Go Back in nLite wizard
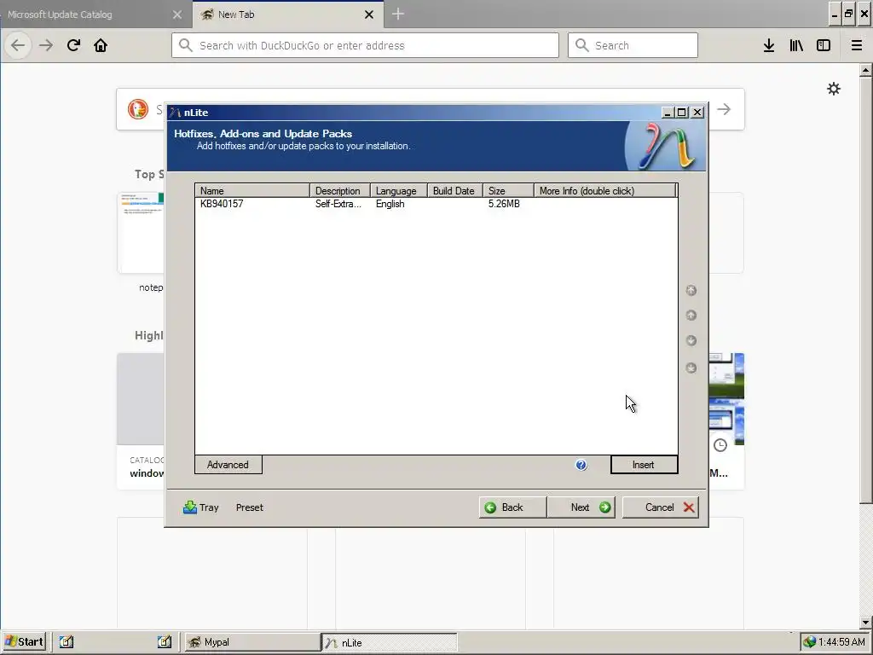 click(512, 507)
